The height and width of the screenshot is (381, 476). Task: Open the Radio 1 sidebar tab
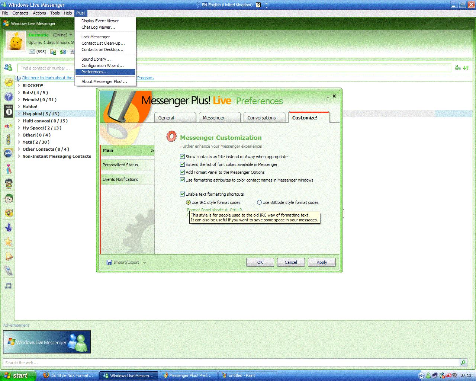pyautogui.click(x=9, y=111)
